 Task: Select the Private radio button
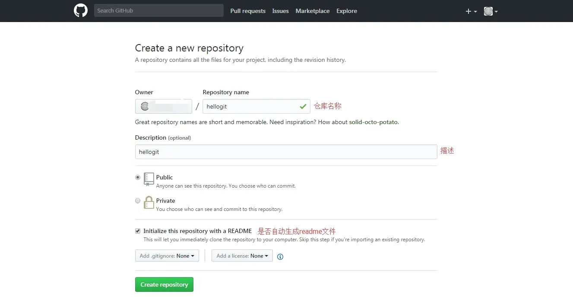click(138, 201)
